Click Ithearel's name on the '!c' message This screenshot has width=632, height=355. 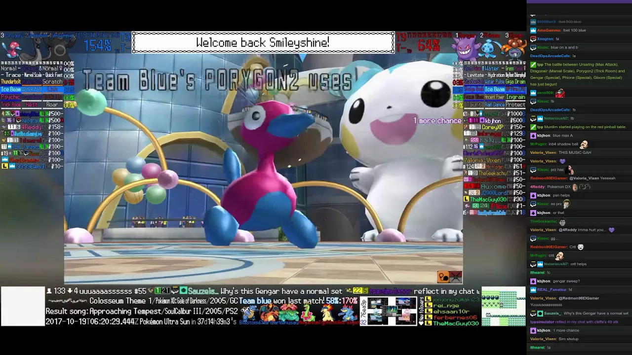tap(537, 273)
